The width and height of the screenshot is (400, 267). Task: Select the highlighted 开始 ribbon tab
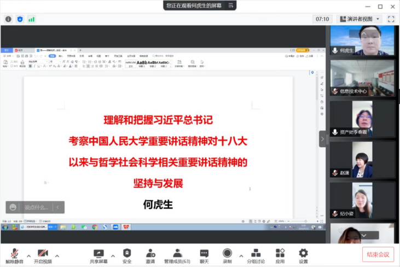click(53, 56)
